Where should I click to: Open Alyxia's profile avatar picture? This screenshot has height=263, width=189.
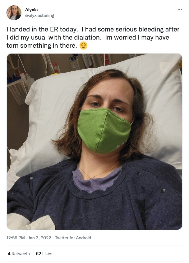click(14, 13)
